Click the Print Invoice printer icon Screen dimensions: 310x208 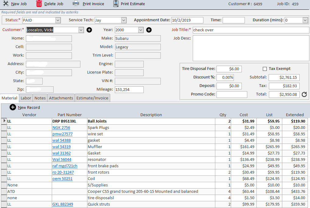click(76, 4)
